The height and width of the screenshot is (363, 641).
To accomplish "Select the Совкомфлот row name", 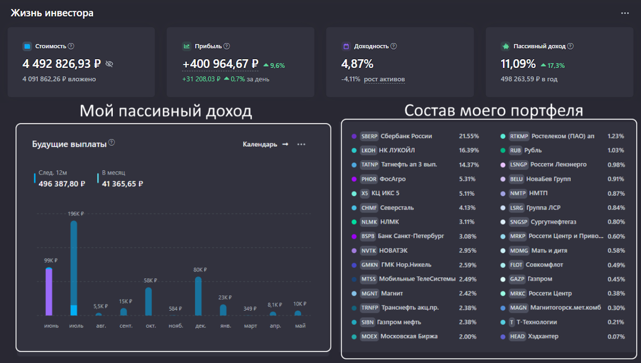I will pyautogui.click(x=545, y=265).
